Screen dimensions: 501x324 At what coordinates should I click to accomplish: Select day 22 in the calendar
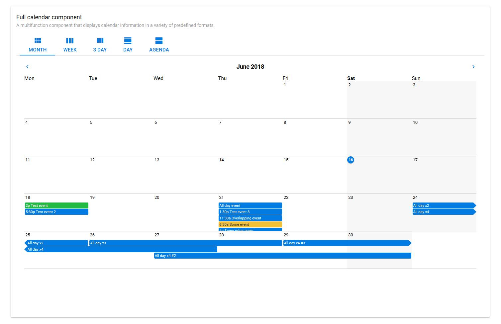(286, 198)
